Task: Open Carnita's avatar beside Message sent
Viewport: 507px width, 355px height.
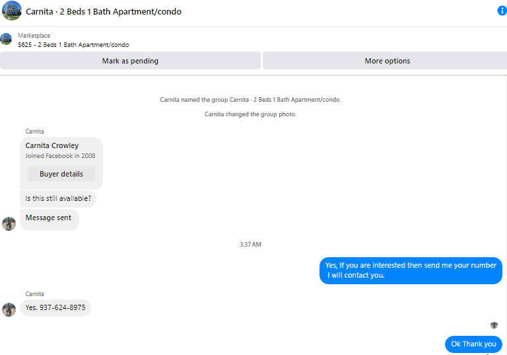Action: coord(9,224)
